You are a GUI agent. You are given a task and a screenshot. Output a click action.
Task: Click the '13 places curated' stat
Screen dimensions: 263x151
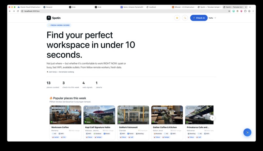tap(53, 85)
